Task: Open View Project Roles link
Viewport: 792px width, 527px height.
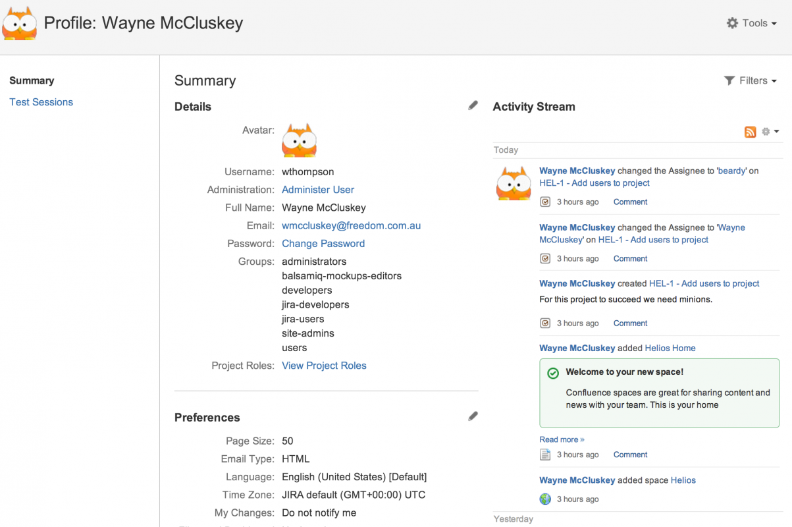Action: point(324,366)
